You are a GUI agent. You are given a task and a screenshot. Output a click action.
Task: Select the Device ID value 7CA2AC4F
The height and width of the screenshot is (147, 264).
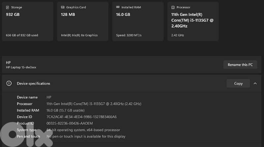pyautogui.click(x=82, y=117)
